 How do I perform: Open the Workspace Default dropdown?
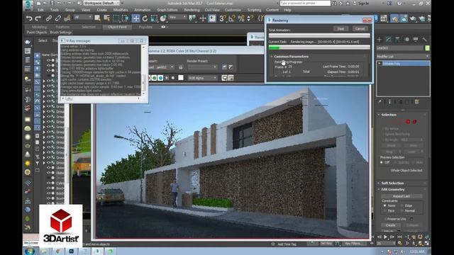101,3
